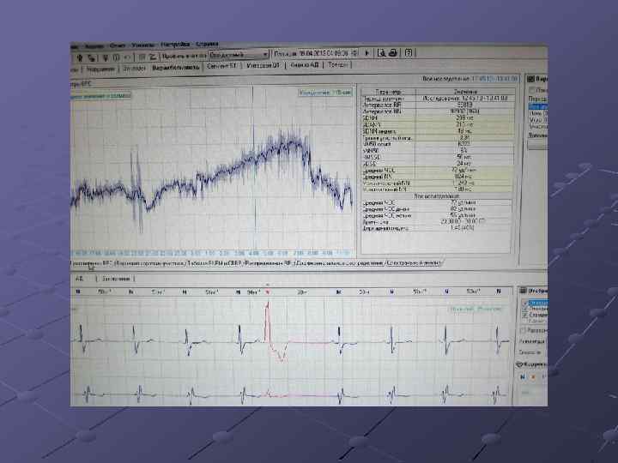Click the printer icon in toolbar

pyautogui.click(x=392, y=53)
